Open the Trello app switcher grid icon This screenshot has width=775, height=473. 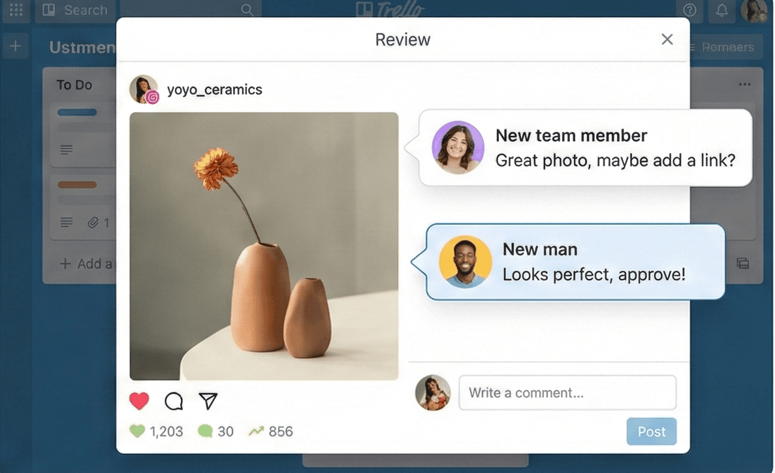(x=15, y=10)
